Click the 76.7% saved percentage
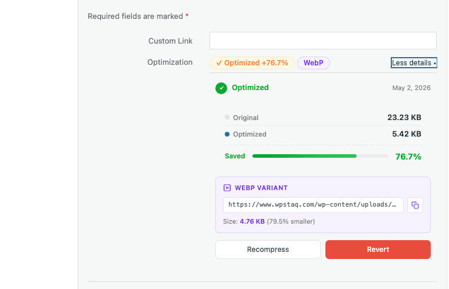Image resolution: width=449 pixels, height=289 pixels. (x=408, y=157)
